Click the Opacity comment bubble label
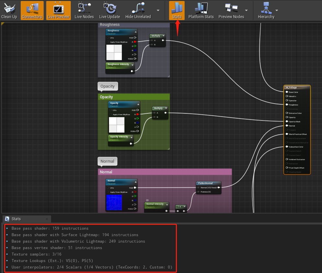322x273 pixels. pyautogui.click(x=108, y=86)
